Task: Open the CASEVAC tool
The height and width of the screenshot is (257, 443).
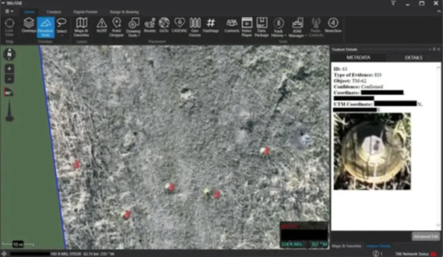Action: tap(180, 25)
